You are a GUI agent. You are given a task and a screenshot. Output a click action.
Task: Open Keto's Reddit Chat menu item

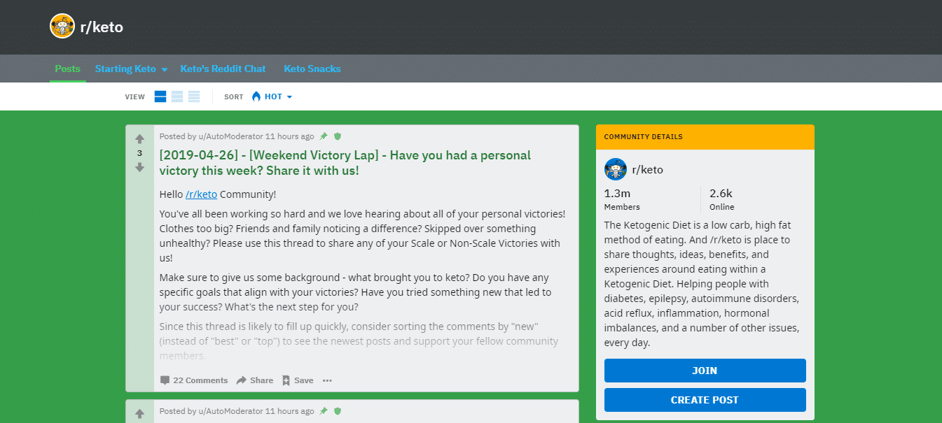223,69
